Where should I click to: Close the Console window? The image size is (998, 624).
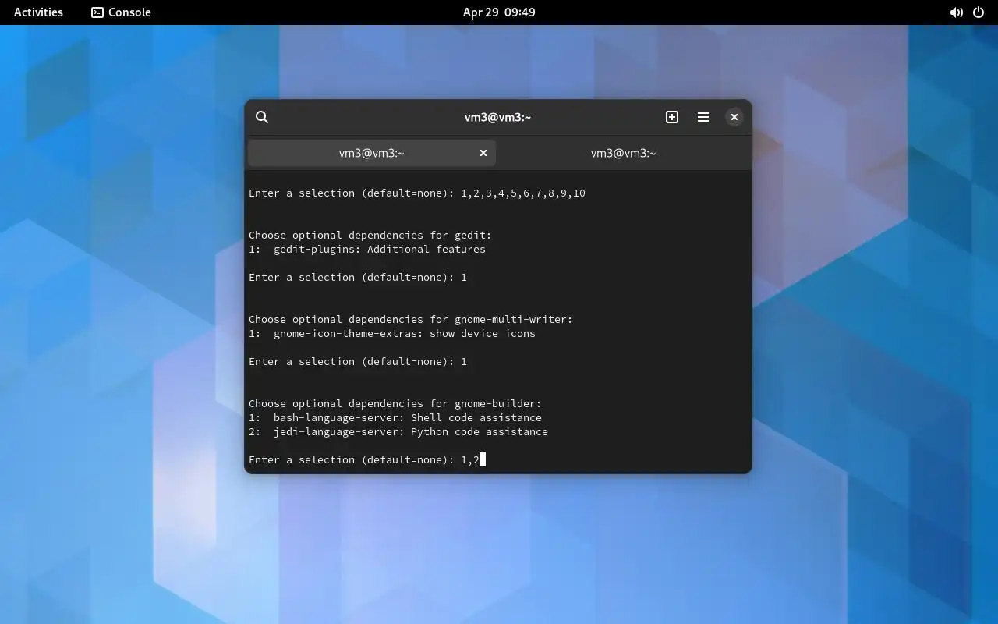[734, 117]
